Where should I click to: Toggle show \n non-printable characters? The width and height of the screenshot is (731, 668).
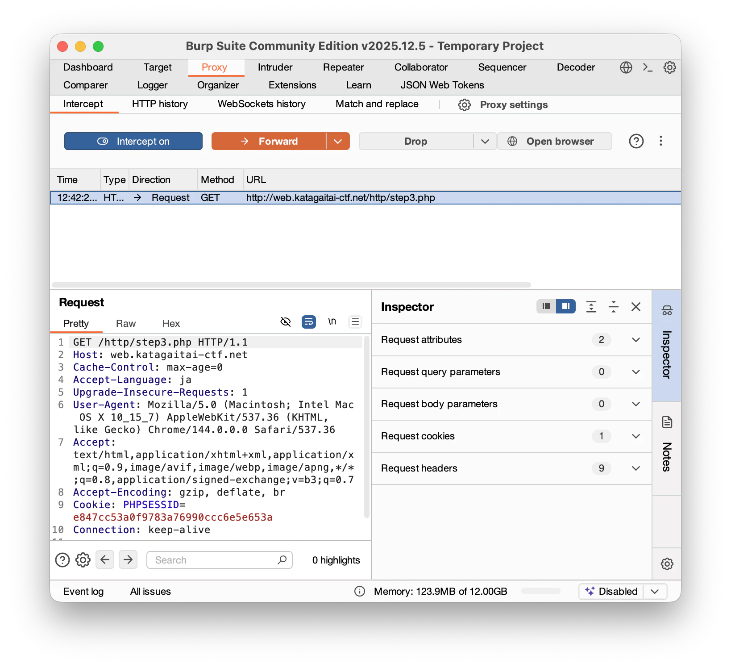pyautogui.click(x=332, y=321)
